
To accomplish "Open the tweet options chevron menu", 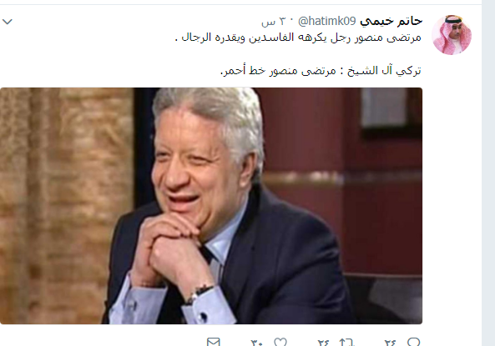I will (8, 22).
